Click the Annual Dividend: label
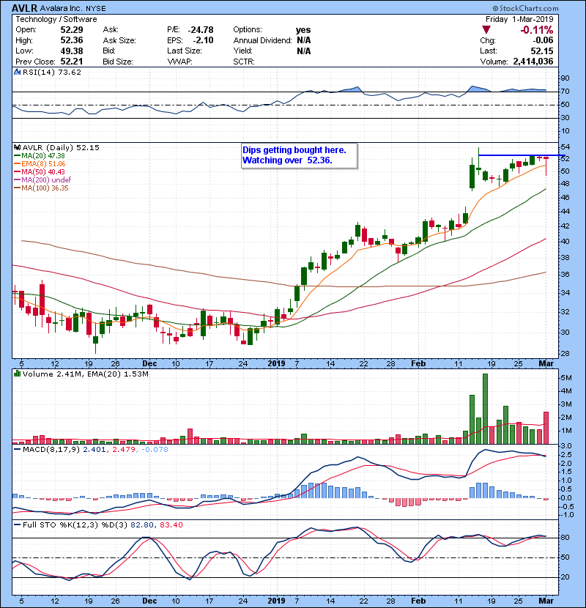The height and width of the screenshot is (608, 586). pos(262,40)
